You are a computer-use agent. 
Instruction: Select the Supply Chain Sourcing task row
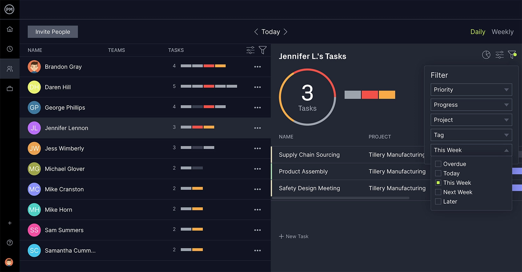(309, 155)
